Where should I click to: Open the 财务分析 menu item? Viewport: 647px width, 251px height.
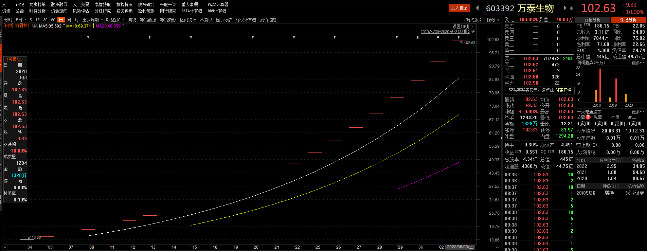coord(37,11)
